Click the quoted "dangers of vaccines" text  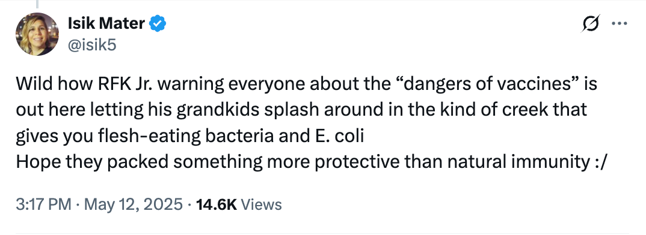485,84
